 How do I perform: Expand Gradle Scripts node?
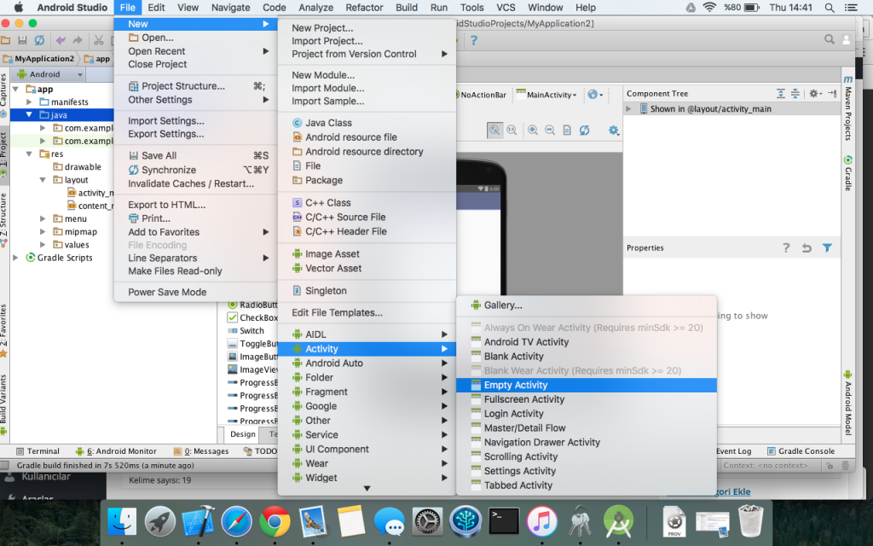(x=15, y=258)
